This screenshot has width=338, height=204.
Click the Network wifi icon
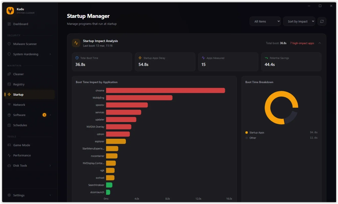tap(9, 105)
